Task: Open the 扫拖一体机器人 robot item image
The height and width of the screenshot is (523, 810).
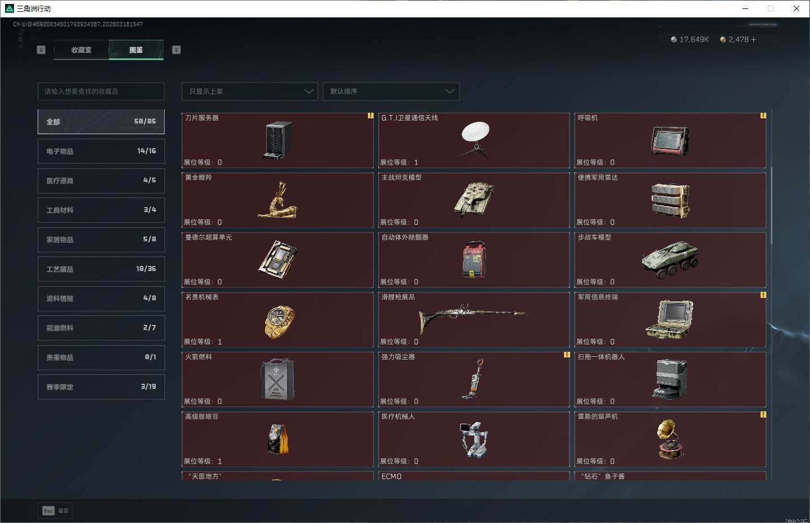Action: pyautogui.click(x=670, y=379)
